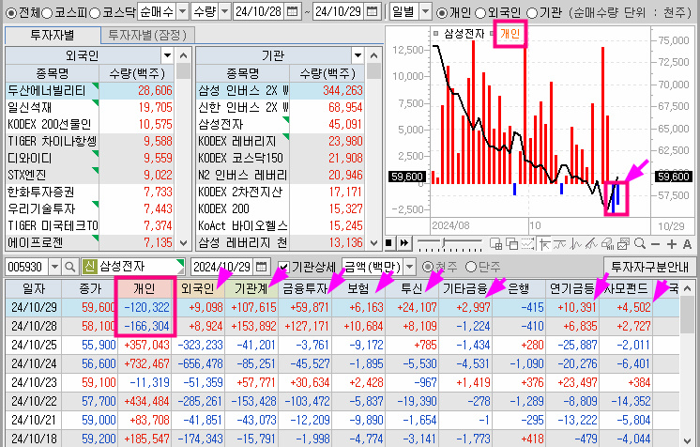
Task: Click the 기관계 column header
Action: (x=251, y=288)
